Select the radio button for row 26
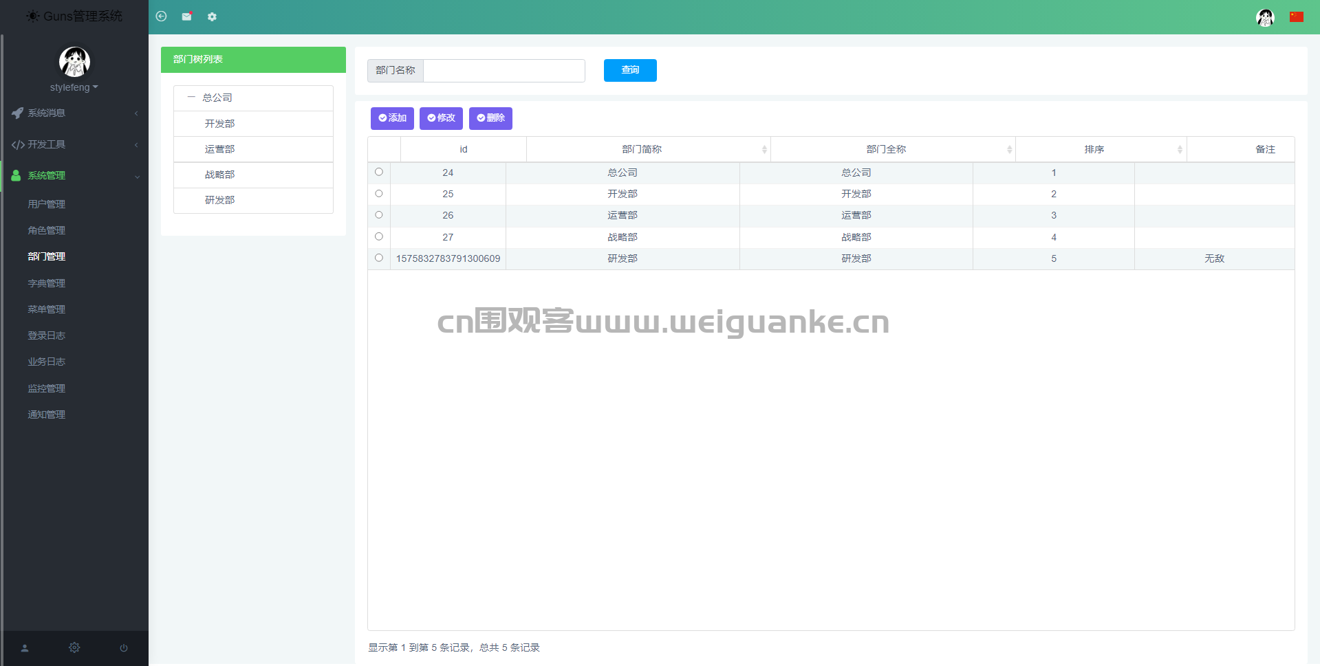 point(379,215)
